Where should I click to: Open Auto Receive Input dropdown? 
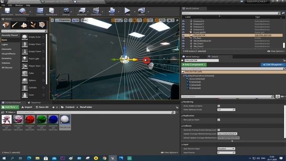pos(226,149)
